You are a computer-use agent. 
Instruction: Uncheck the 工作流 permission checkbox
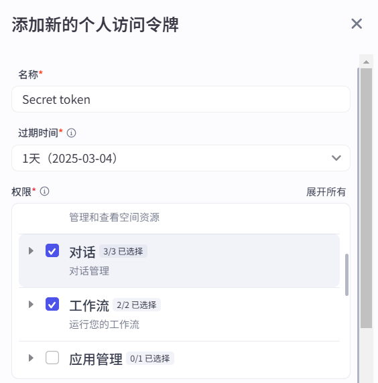[x=52, y=304]
